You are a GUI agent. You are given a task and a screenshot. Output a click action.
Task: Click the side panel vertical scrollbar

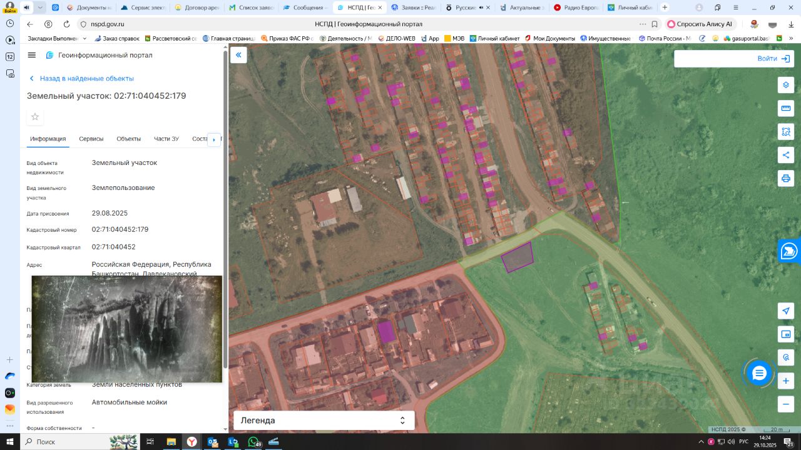tap(225, 209)
